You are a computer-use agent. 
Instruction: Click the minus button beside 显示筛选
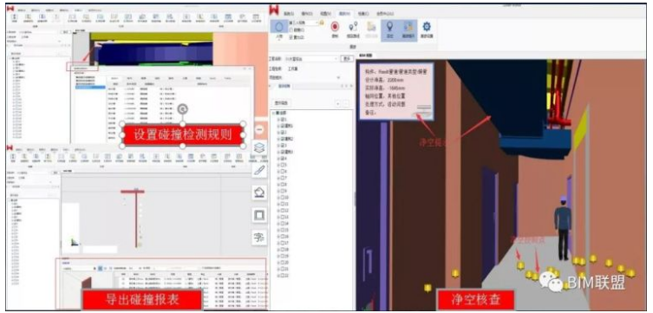point(346,104)
